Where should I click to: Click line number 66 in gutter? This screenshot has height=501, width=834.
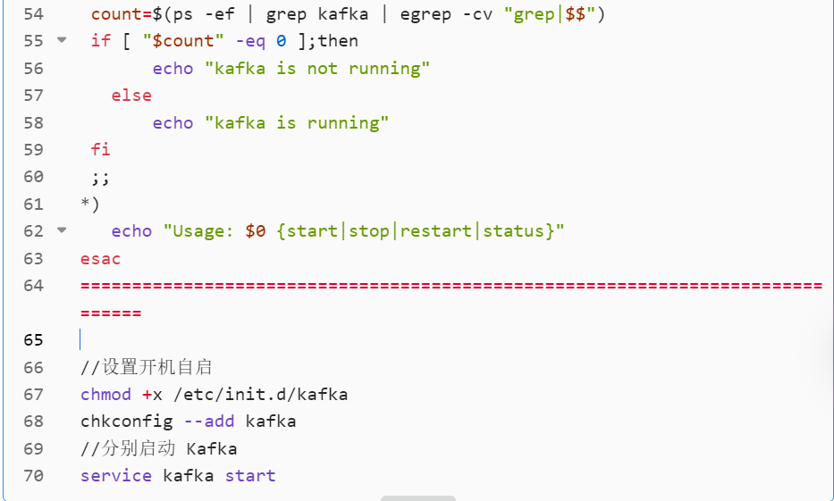33,368
